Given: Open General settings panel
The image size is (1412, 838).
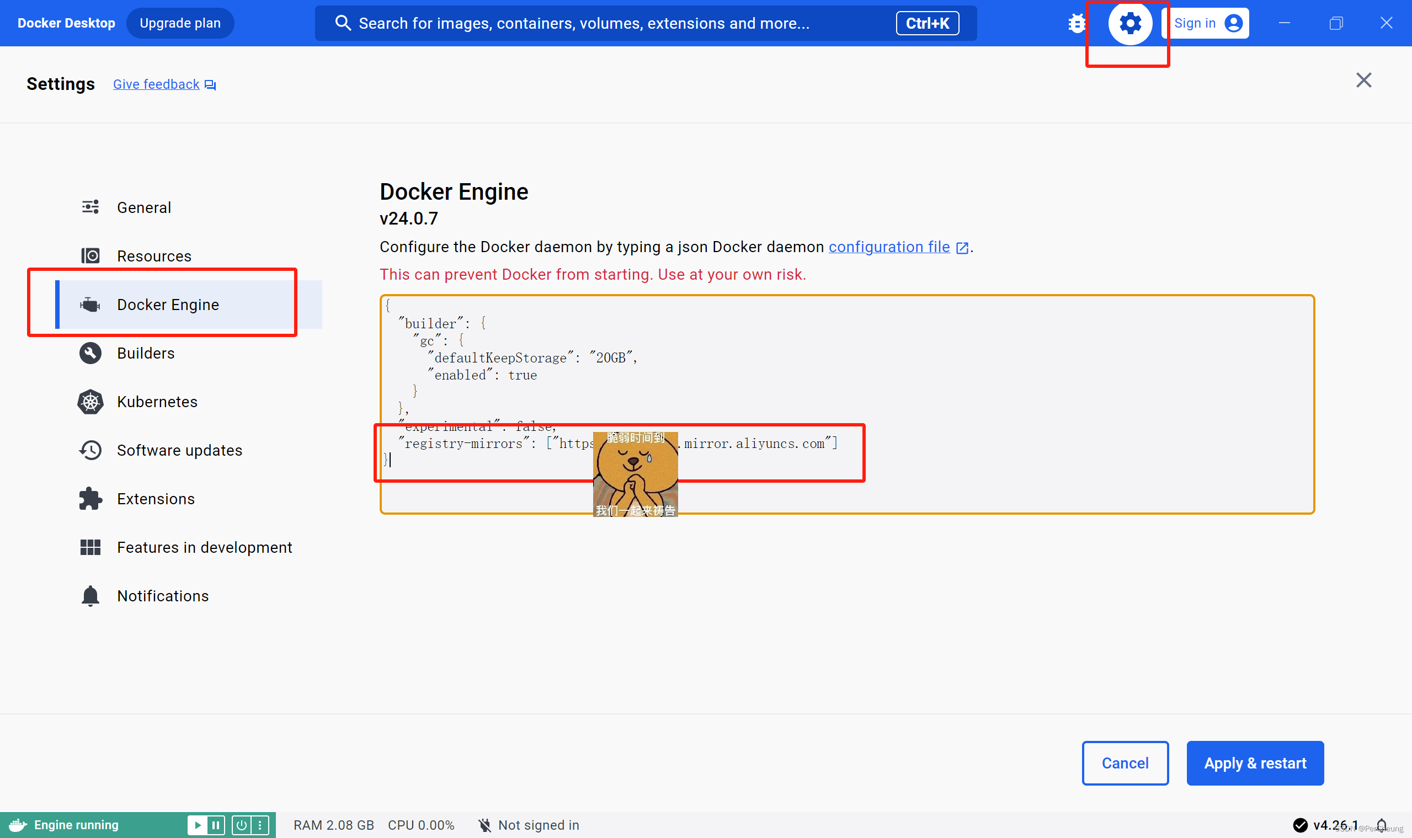Looking at the screenshot, I should point(143,206).
